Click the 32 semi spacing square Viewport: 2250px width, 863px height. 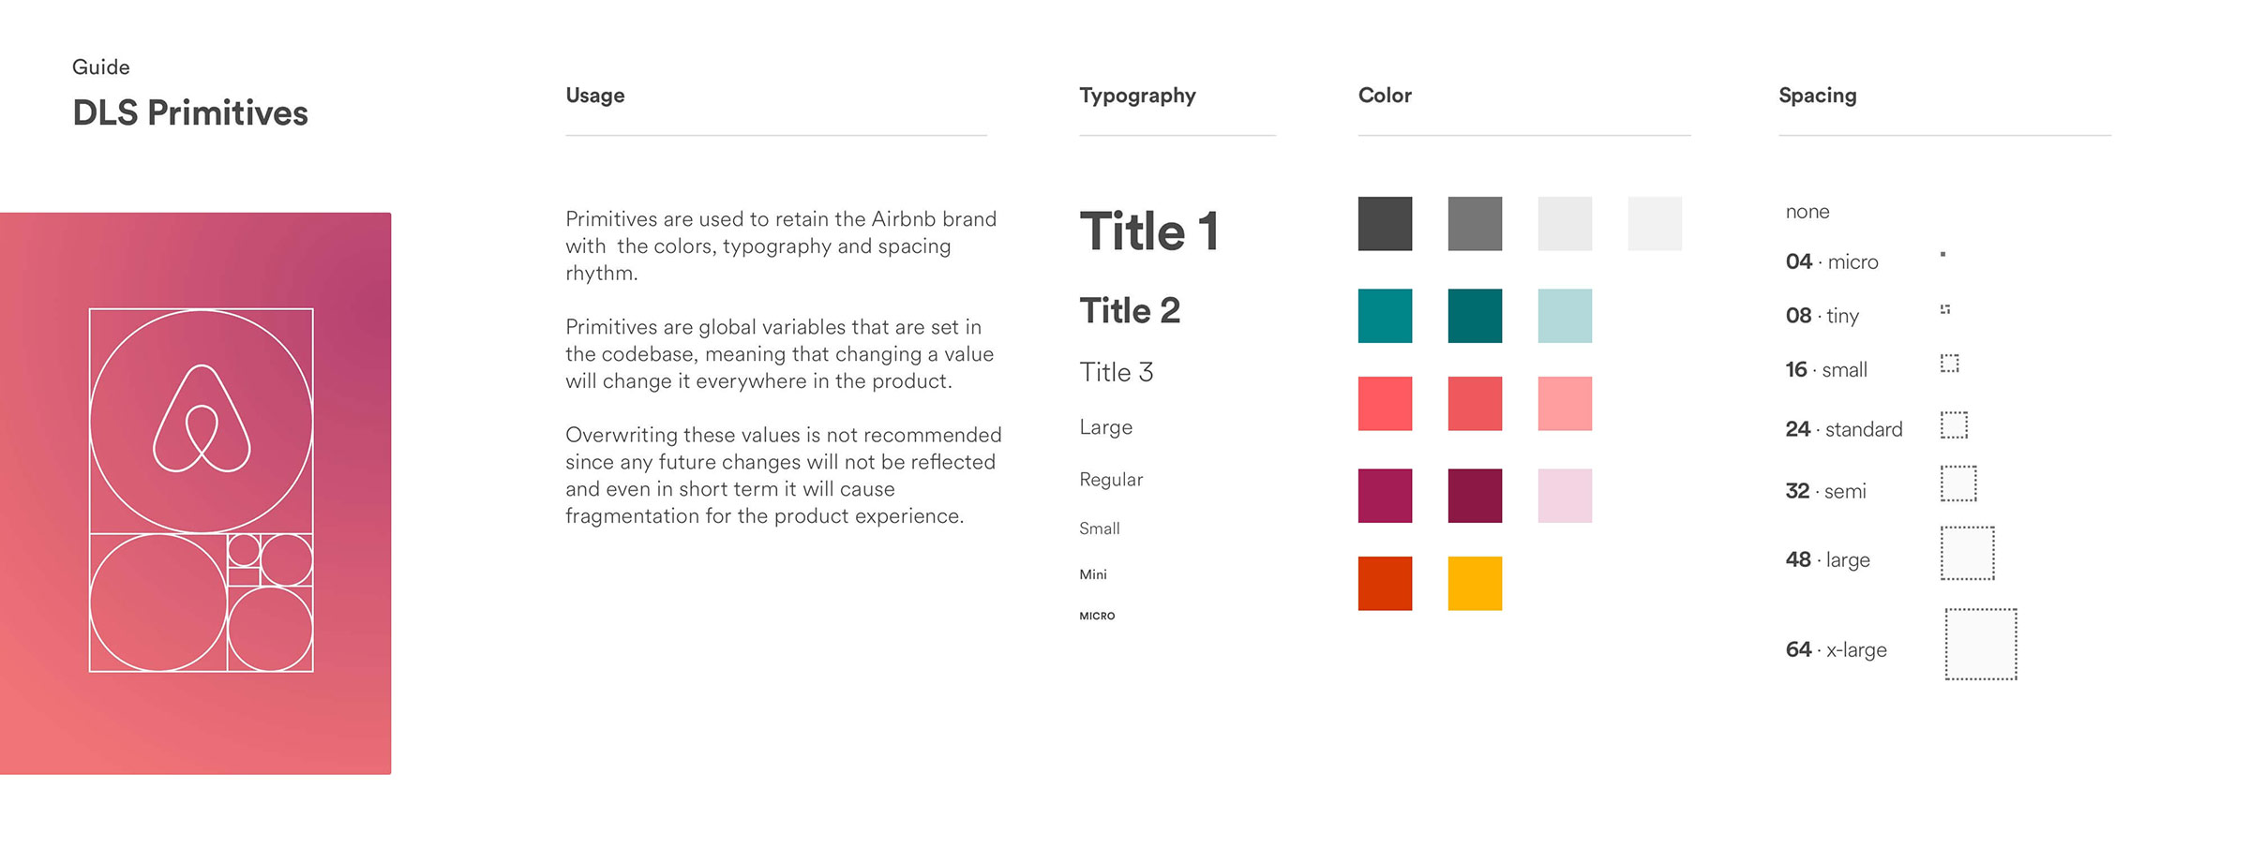[1957, 484]
